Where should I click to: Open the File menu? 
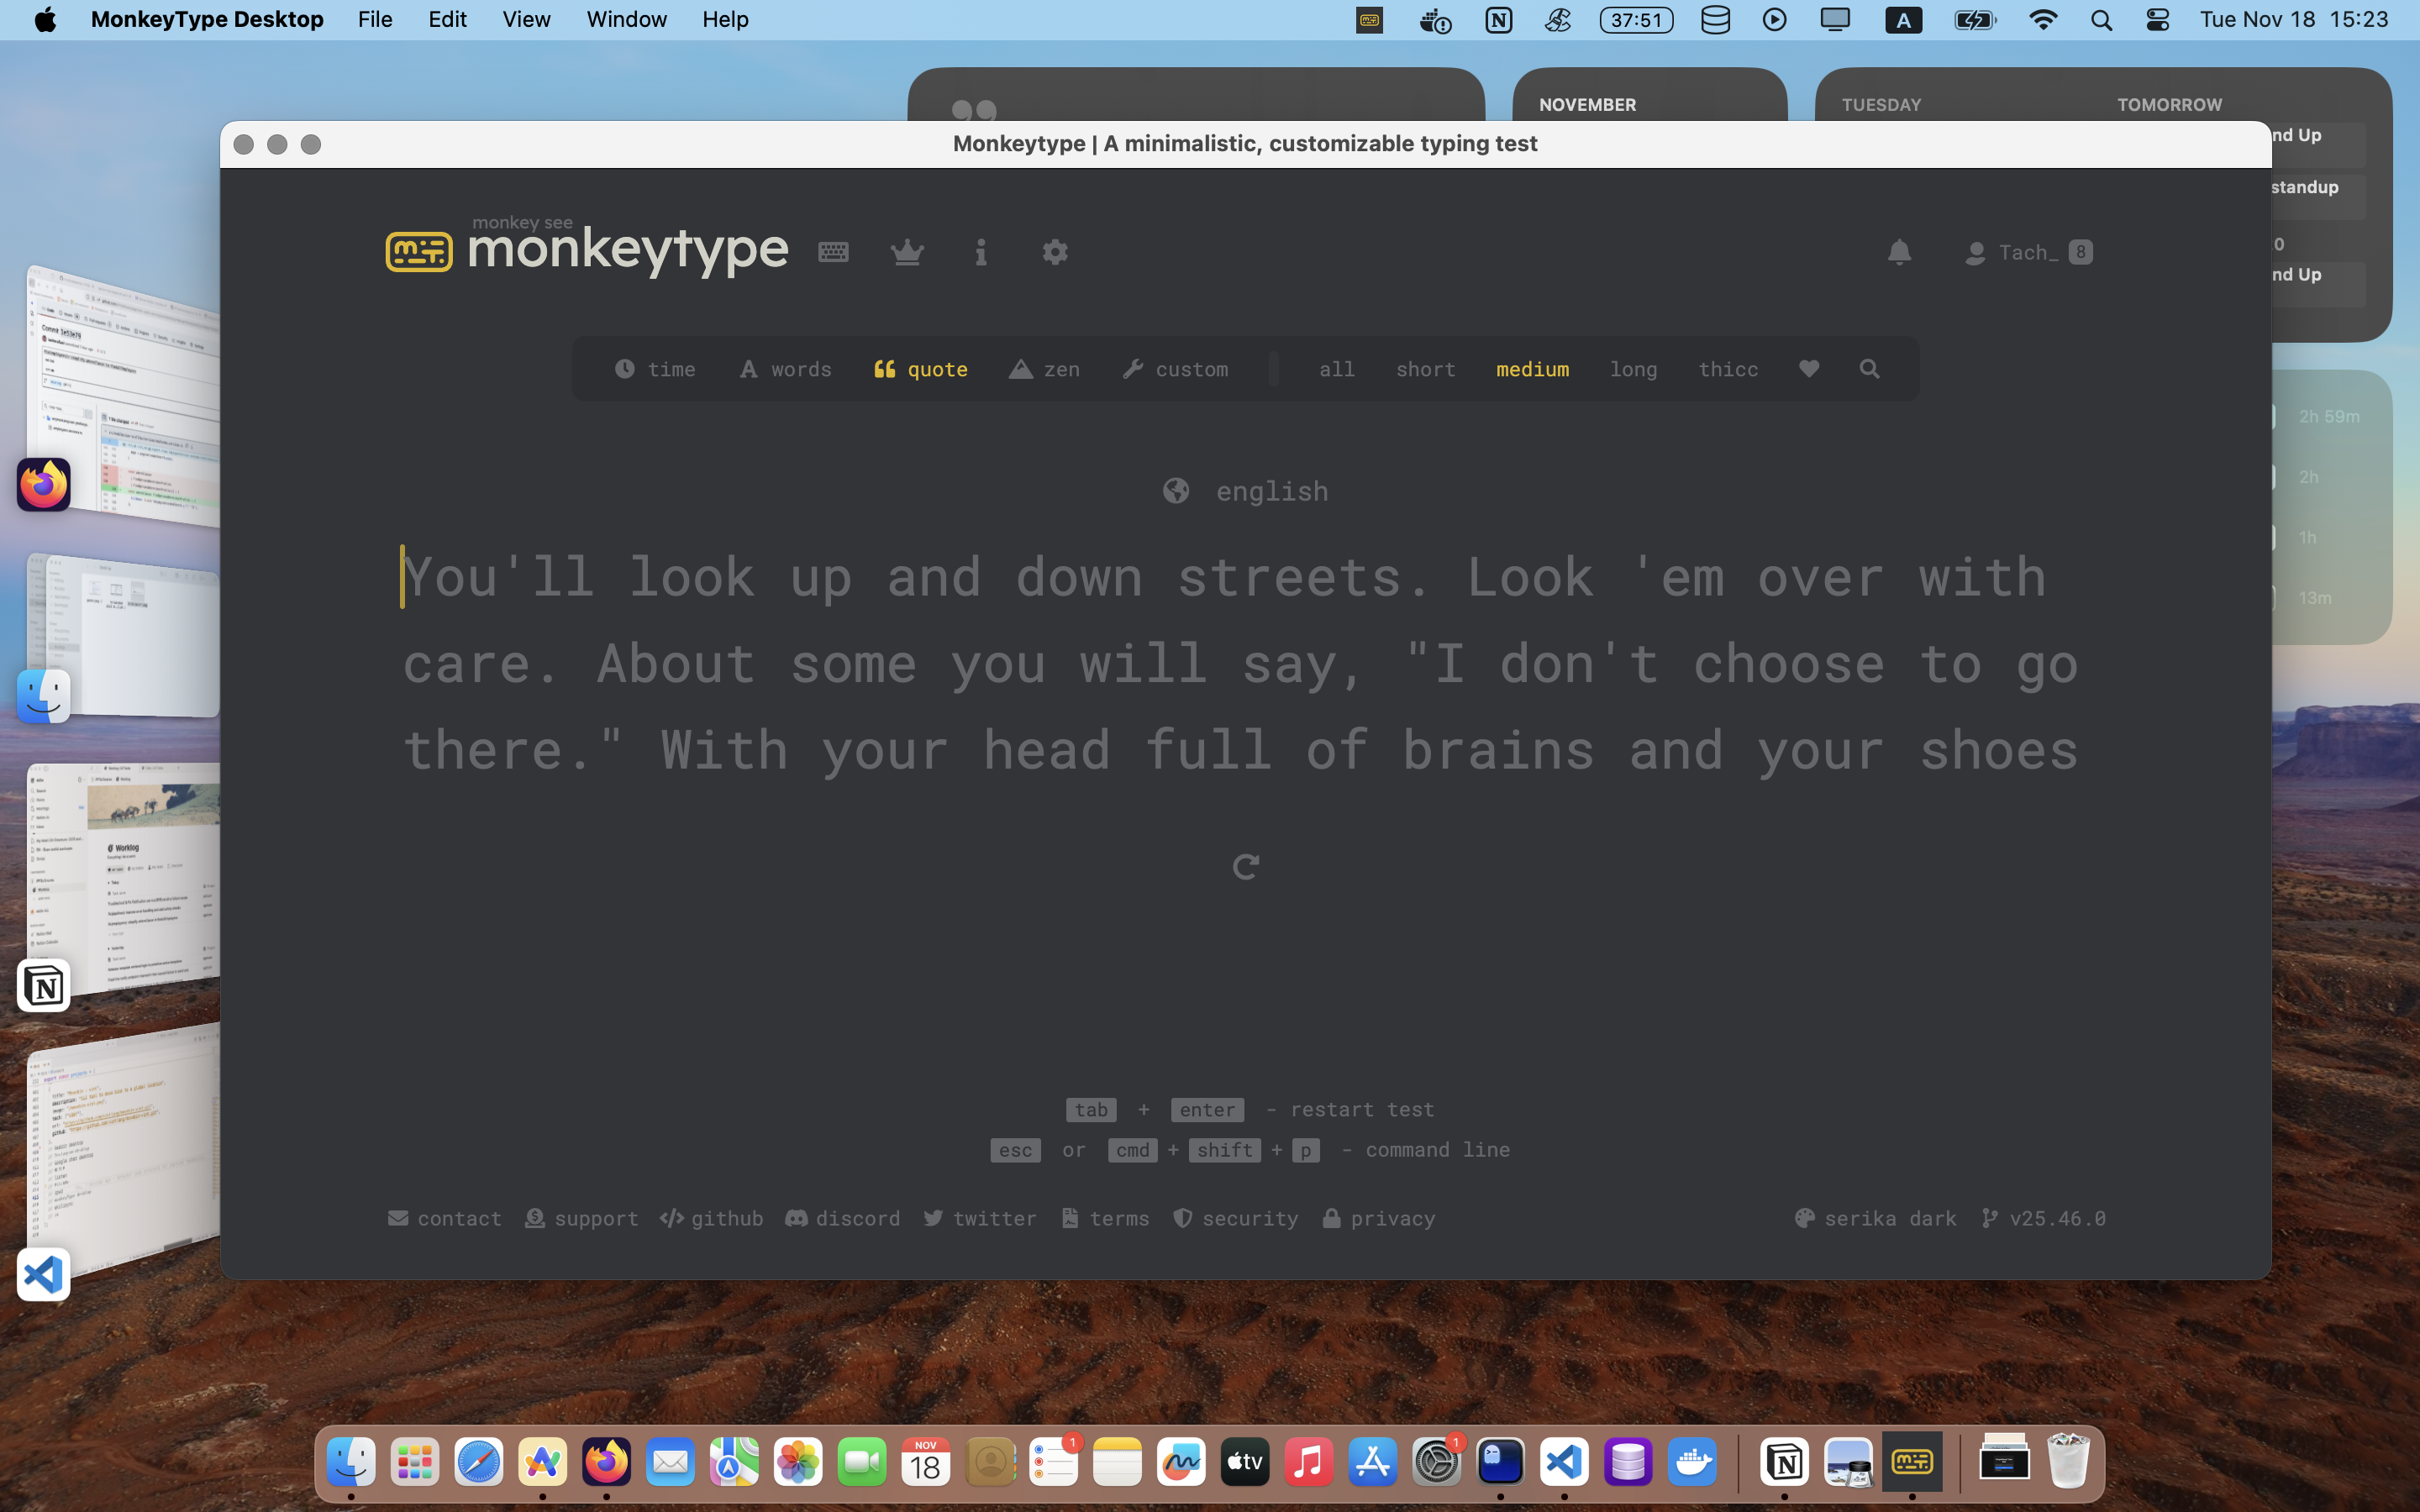click(375, 19)
